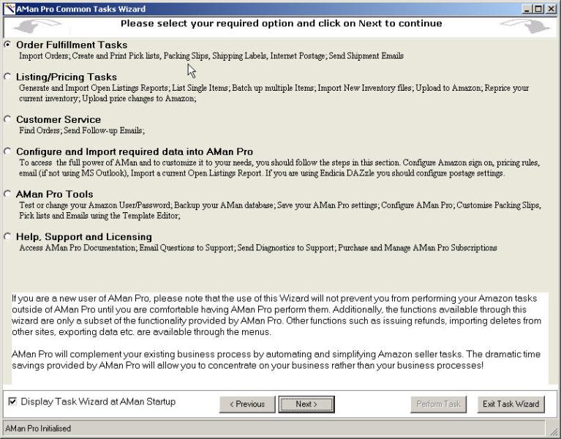The width and height of the screenshot is (561, 439).
Task: Pick Configure and Import required data option
Action: [x=8, y=151]
